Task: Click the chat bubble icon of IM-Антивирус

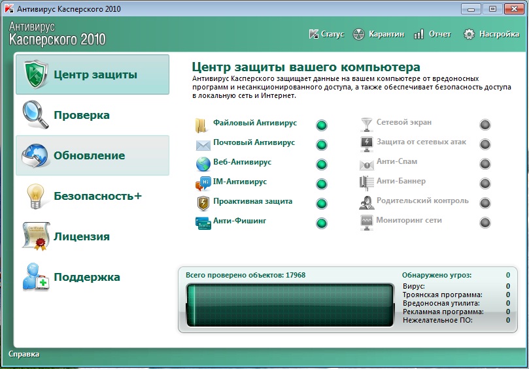Action: 203,184
